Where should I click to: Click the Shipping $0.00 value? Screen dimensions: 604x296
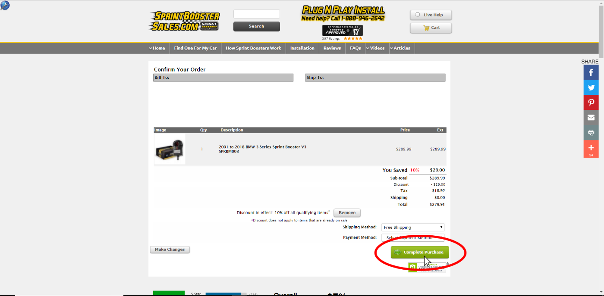[439, 198]
